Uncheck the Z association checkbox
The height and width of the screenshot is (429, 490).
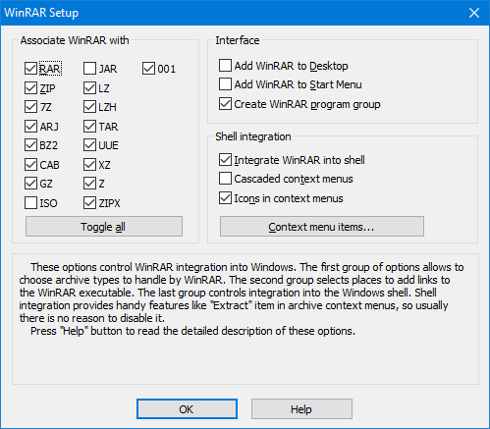[x=89, y=184]
